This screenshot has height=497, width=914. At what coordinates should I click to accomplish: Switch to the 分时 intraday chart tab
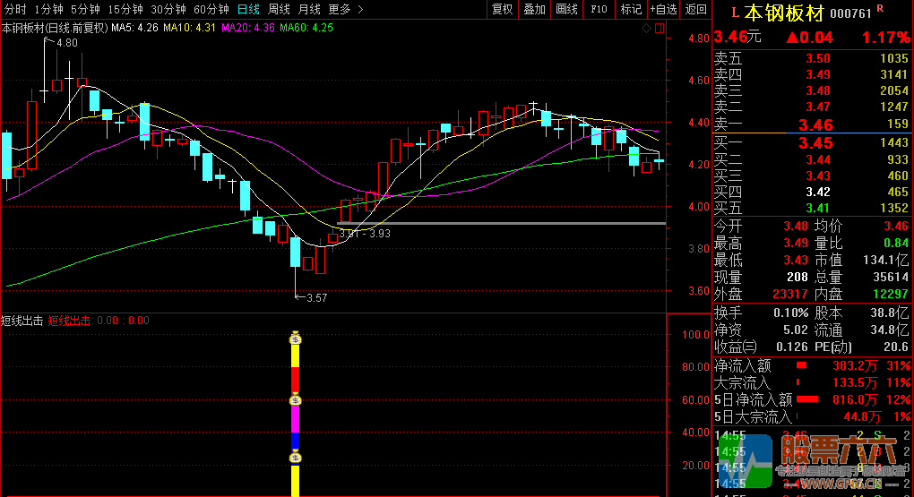coord(15,9)
